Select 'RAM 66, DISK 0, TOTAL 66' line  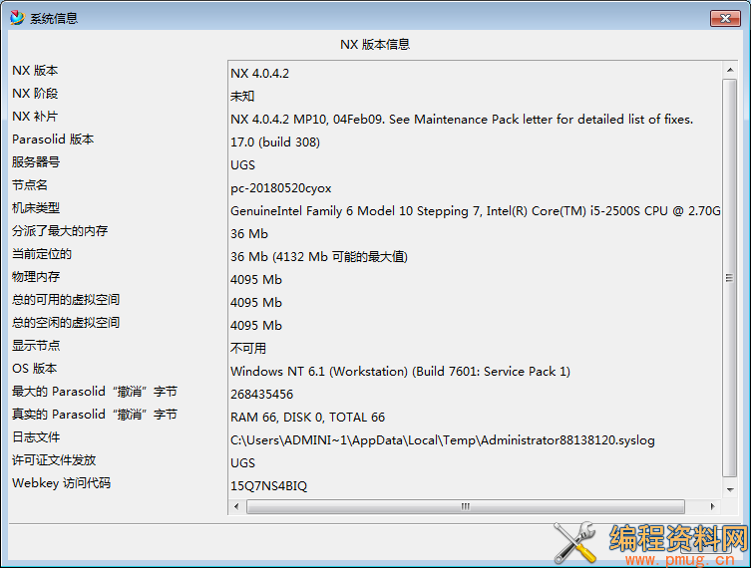click(x=308, y=418)
